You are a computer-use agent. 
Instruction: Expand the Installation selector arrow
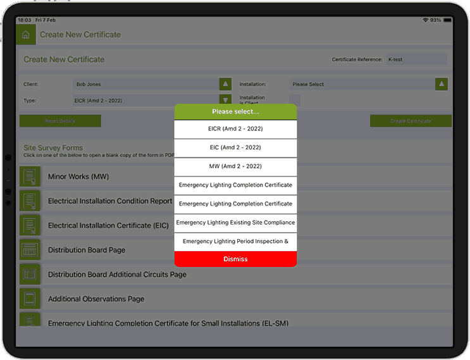[x=442, y=84]
